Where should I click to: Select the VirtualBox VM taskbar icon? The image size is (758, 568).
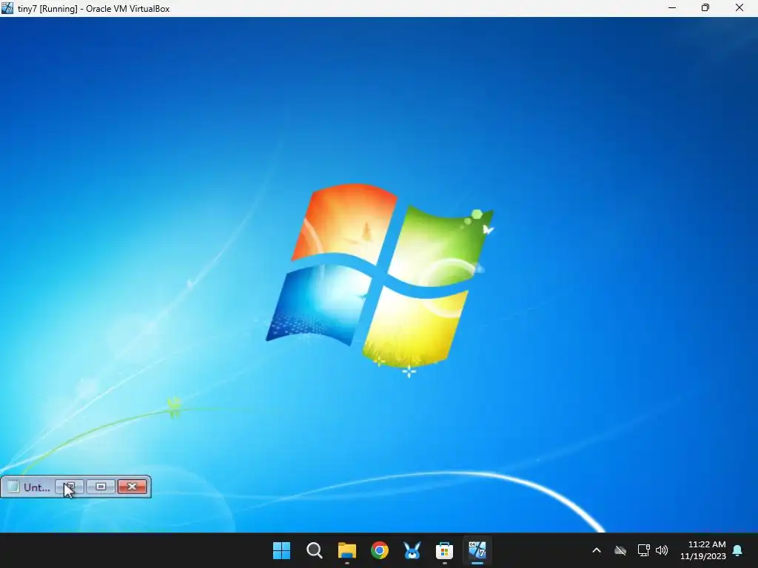point(477,550)
